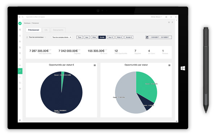217x138 pixels.
Task: Select the Année period filter
Action: tap(102, 37)
